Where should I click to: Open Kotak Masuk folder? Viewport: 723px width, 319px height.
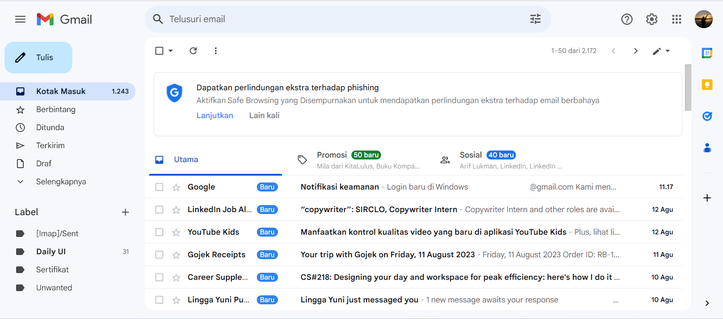pos(68,91)
